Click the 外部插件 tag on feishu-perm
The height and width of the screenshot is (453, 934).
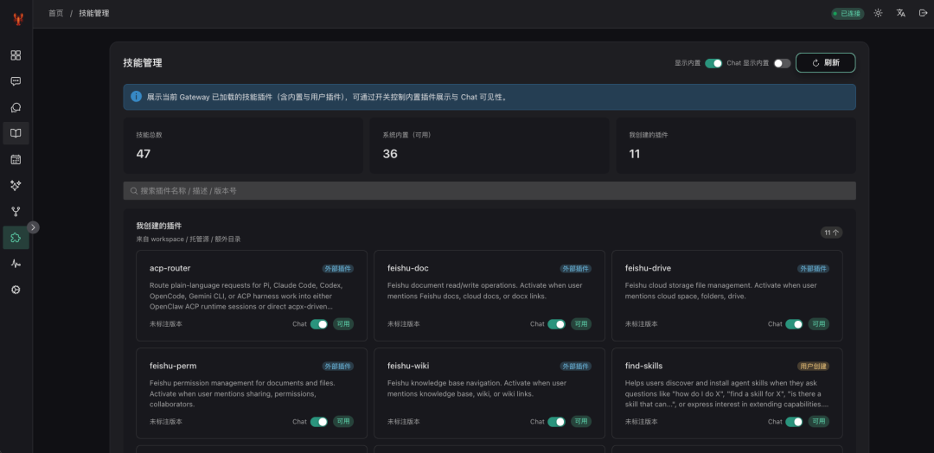click(x=338, y=367)
